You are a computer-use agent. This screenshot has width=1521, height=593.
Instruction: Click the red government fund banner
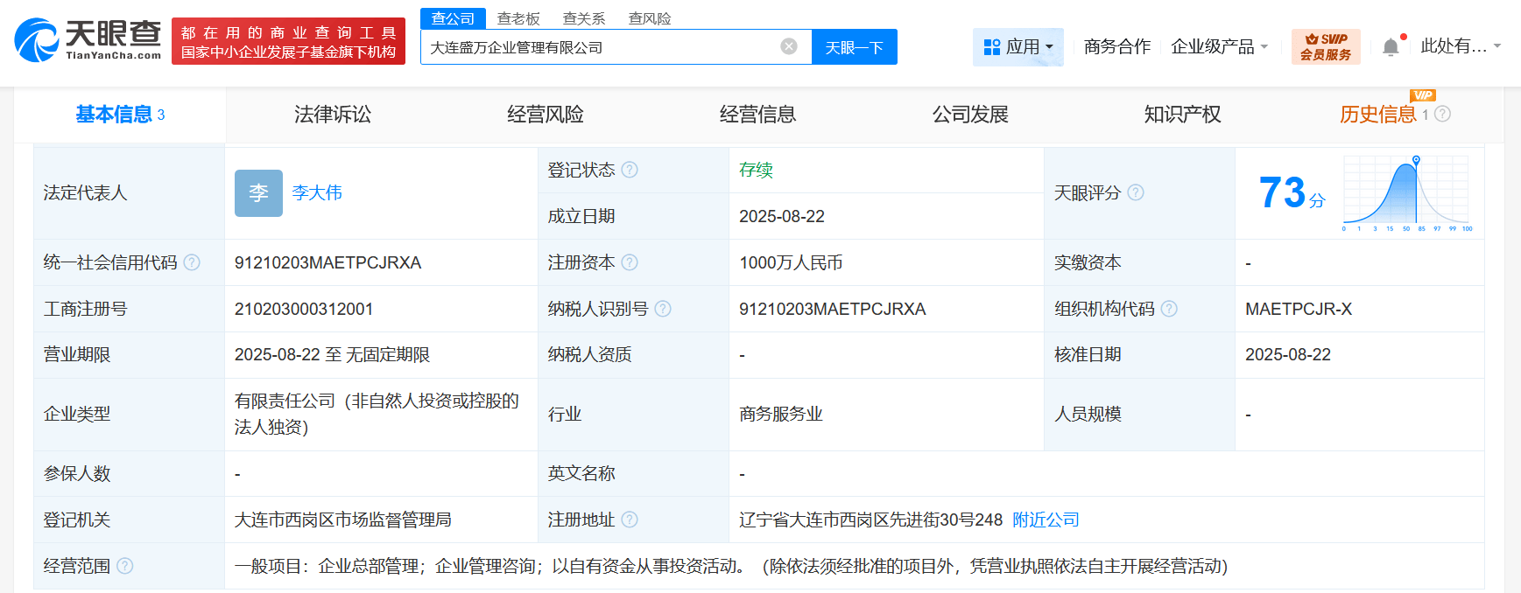[x=288, y=41]
